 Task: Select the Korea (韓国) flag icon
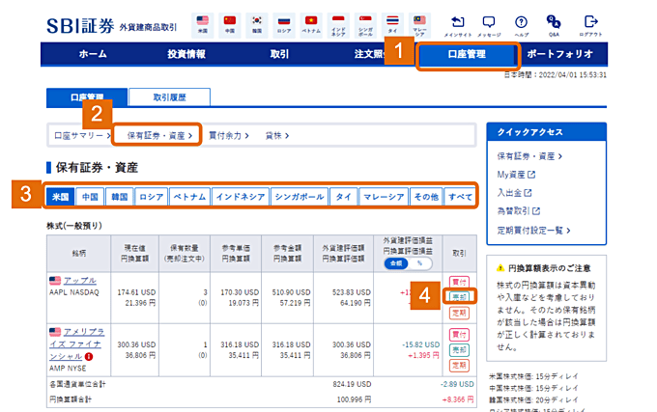pyautogui.click(x=257, y=25)
